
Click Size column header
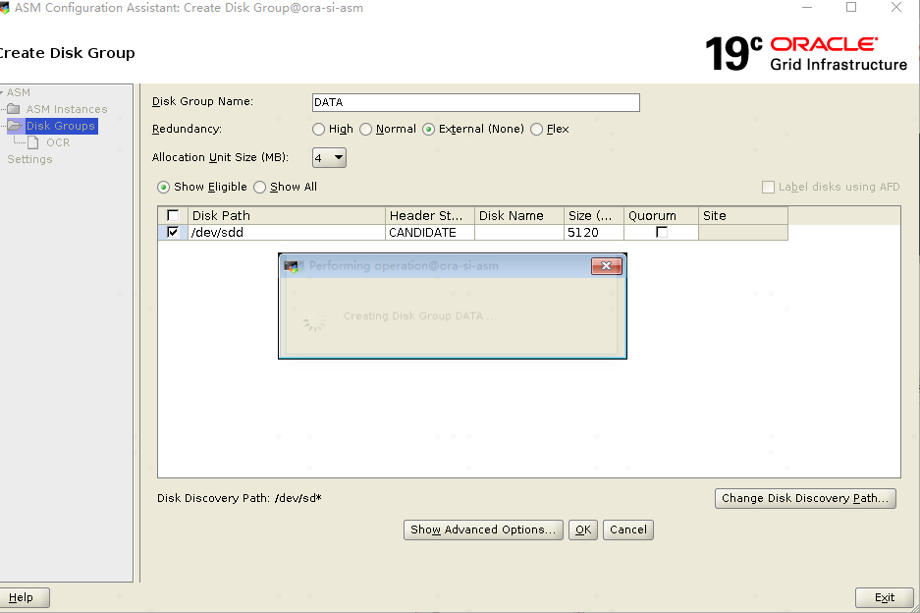tap(593, 215)
